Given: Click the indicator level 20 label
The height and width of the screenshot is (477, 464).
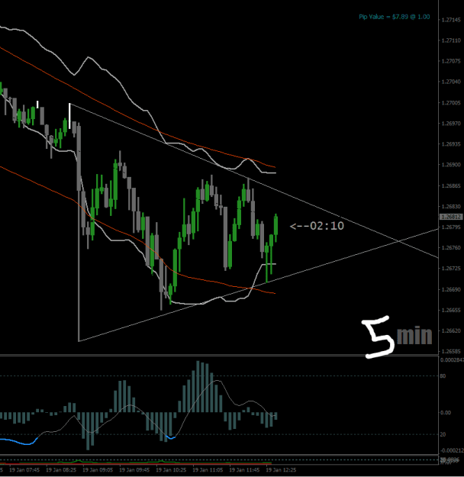Looking at the screenshot, I should click(x=443, y=434).
